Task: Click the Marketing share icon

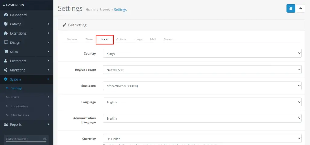Action: 6,70
